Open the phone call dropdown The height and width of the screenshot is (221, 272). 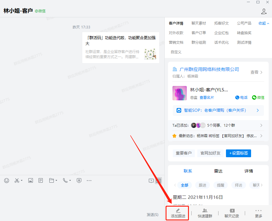click(67, 180)
